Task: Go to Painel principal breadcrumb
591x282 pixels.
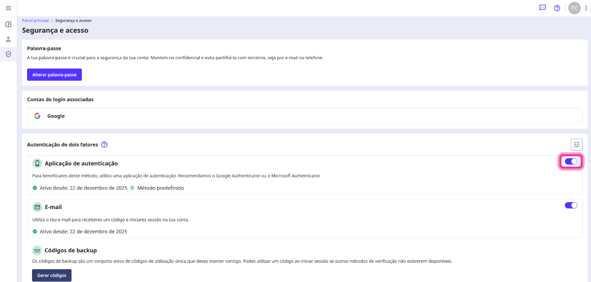Action: coord(35,21)
